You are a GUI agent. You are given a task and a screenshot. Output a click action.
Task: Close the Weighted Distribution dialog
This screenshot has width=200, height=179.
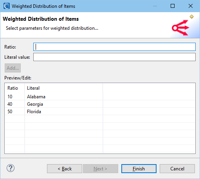click(x=191, y=6)
